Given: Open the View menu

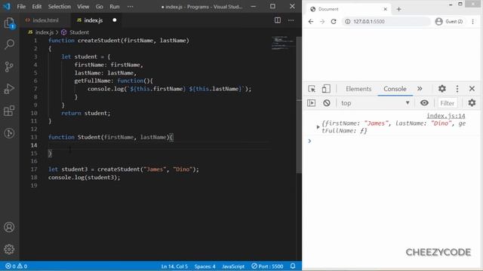Looking at the screenshot, I should [83, 7].
